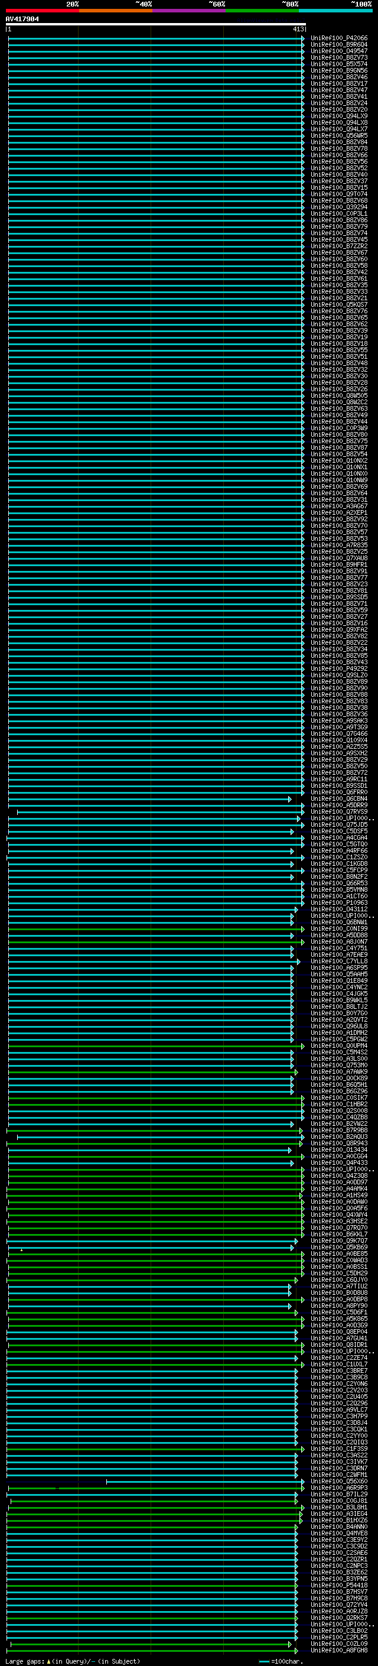Click the UniRef100_C1KGD8 label
Viewport: 378px width, 1666px height.
[338, 863]
